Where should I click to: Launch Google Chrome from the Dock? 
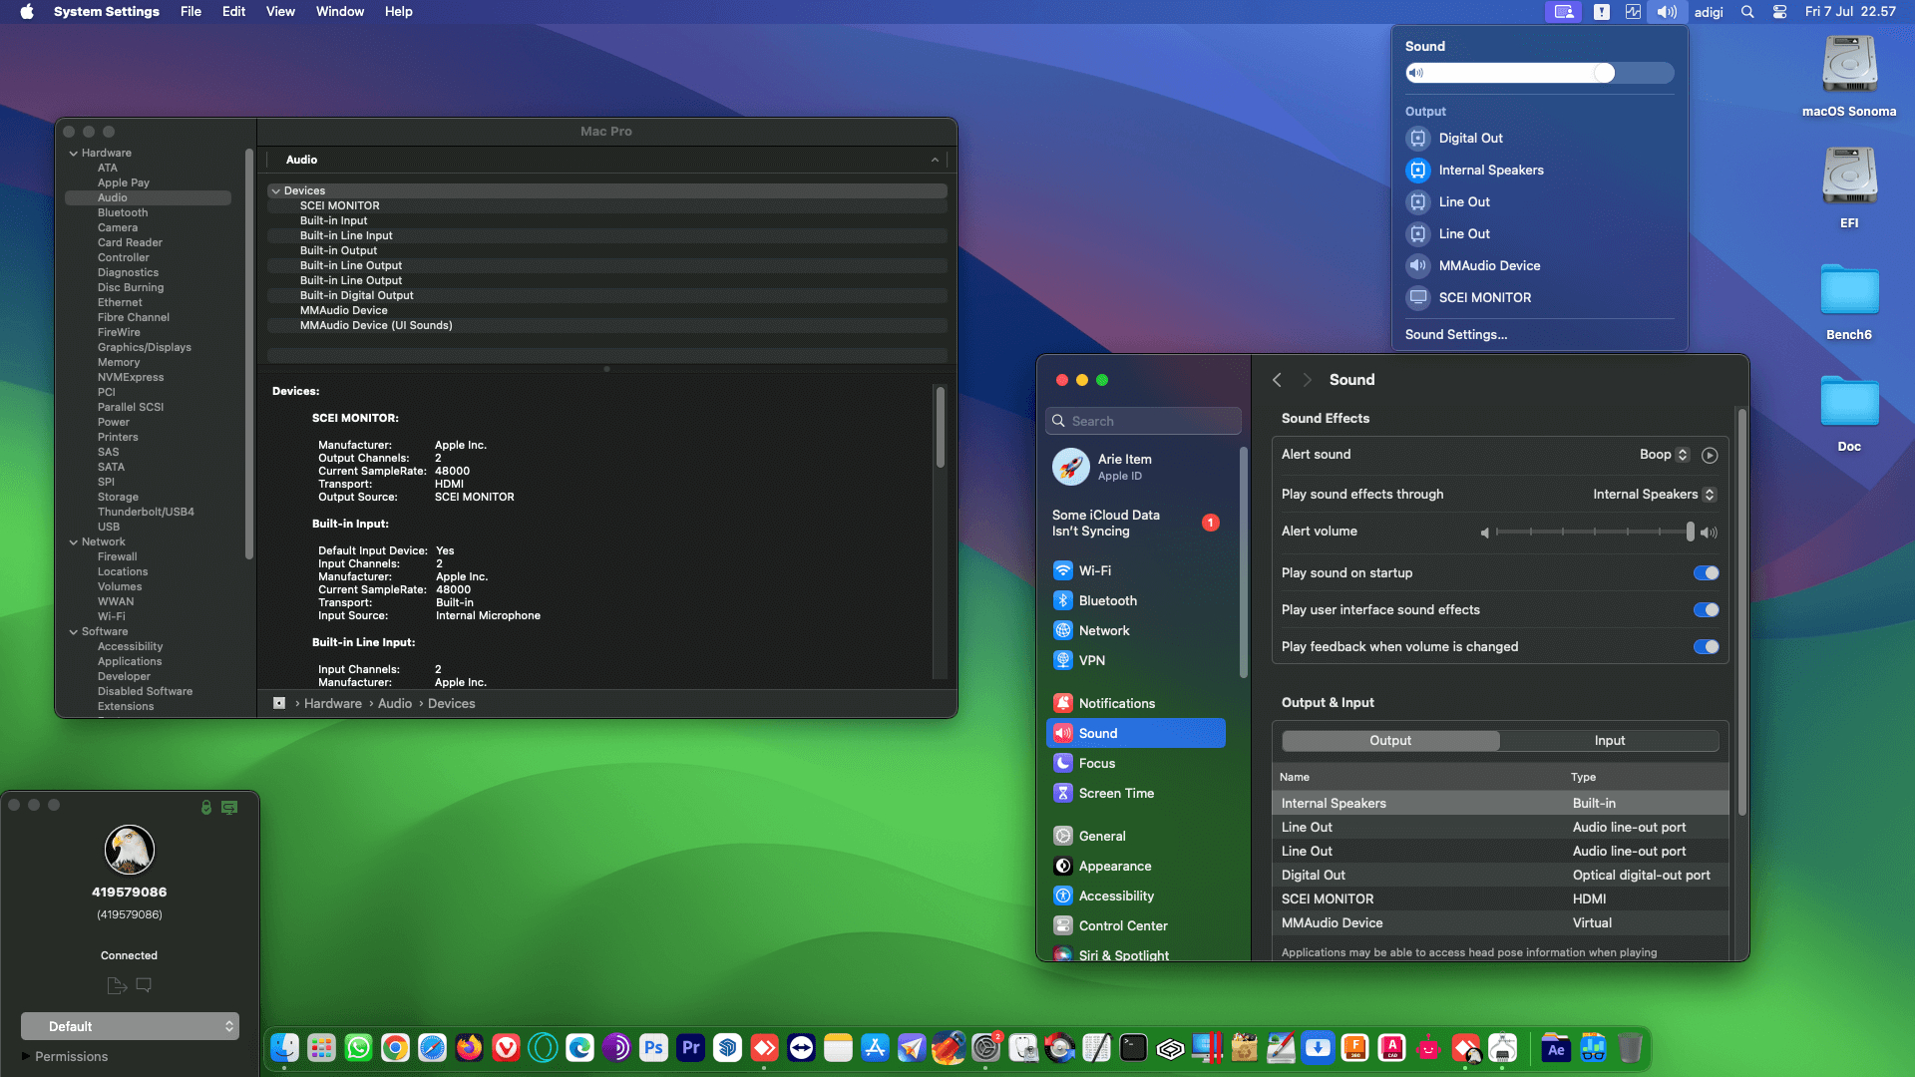395,1048
